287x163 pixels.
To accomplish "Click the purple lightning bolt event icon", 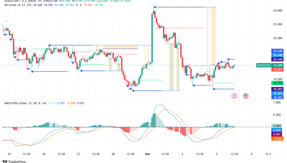I will click(234, 96).
